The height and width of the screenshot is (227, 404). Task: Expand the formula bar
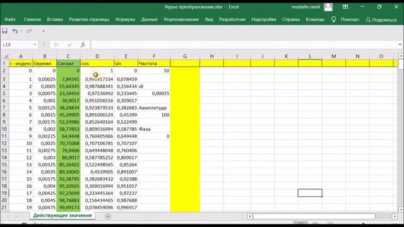(400, 45)
